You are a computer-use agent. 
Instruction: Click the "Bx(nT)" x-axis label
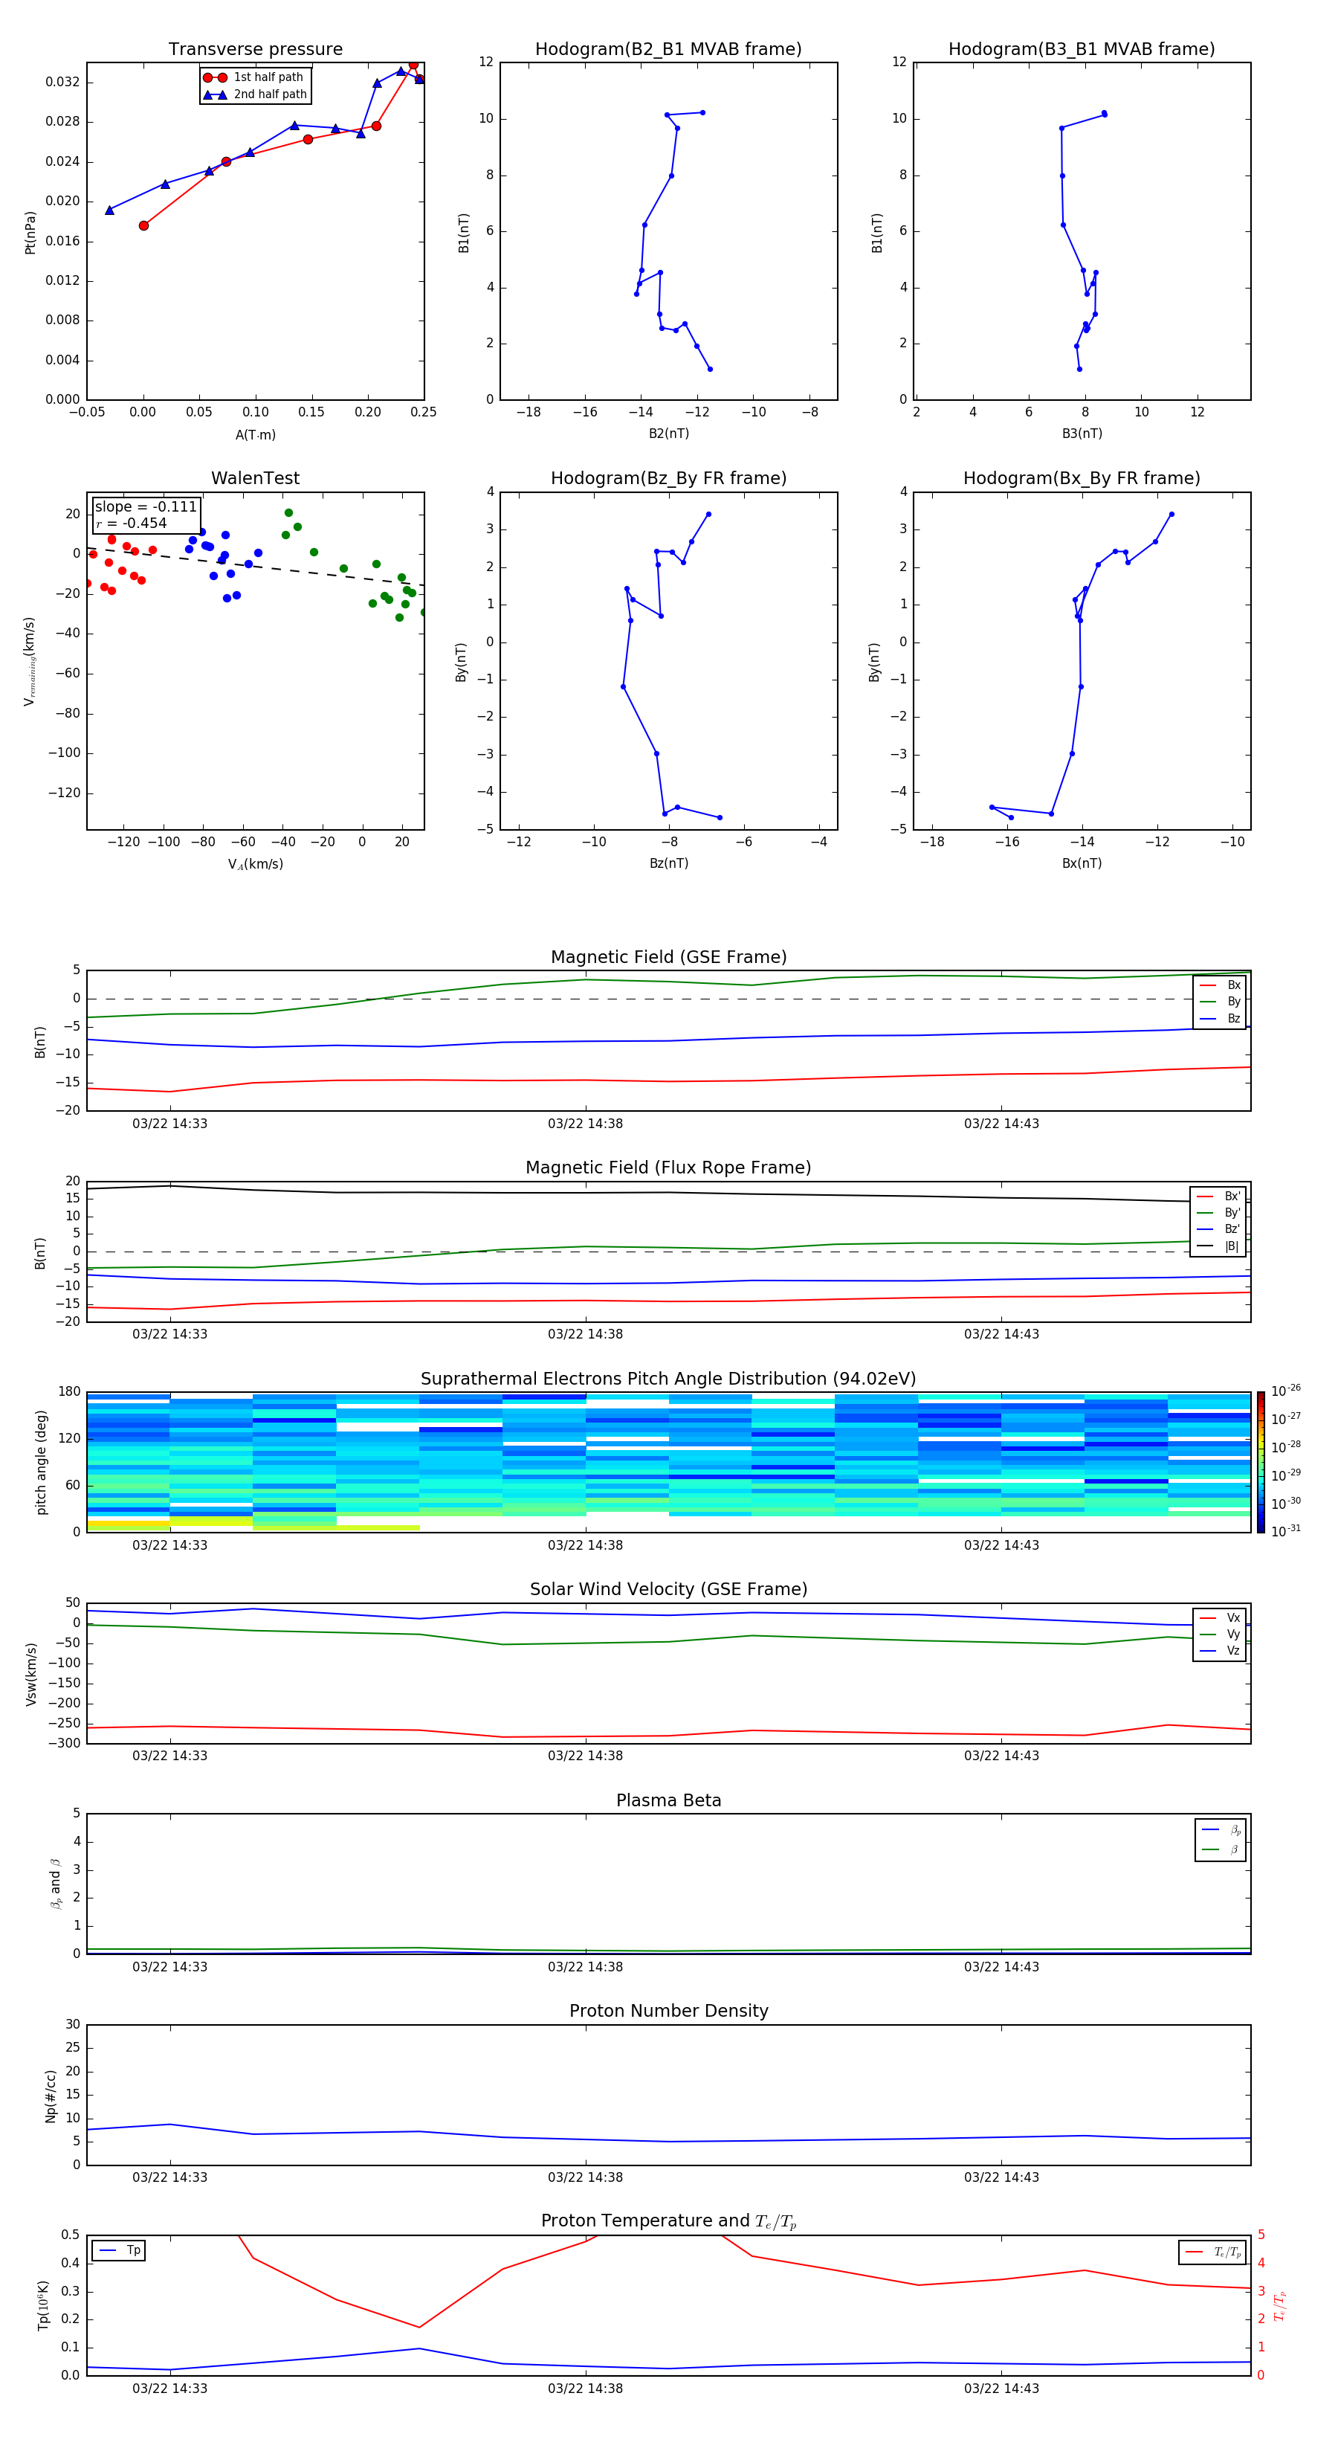pyautogui.click(x=1082, y=863)
